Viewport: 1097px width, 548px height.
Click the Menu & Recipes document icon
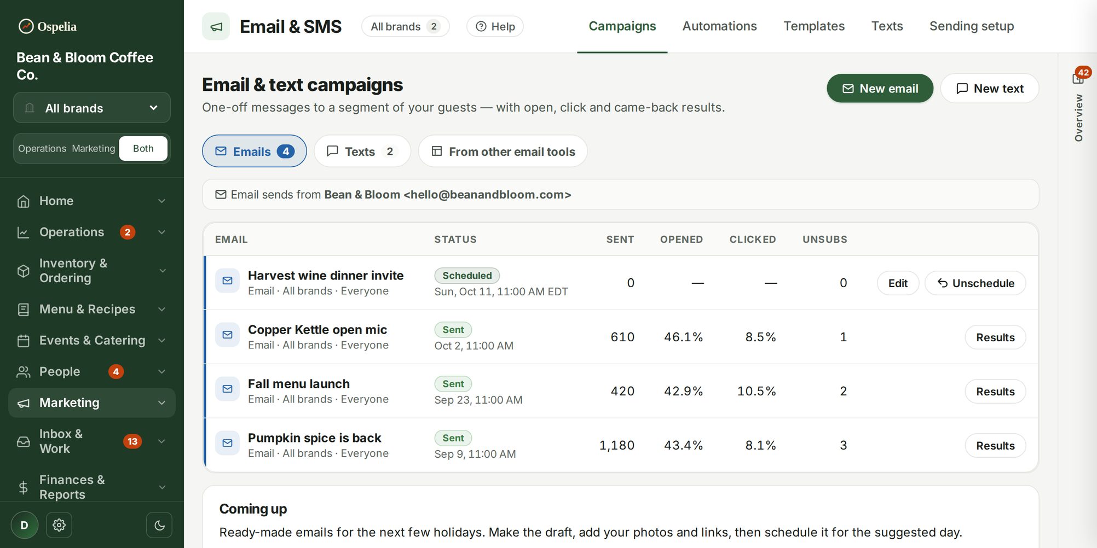(x=24, y=310)
